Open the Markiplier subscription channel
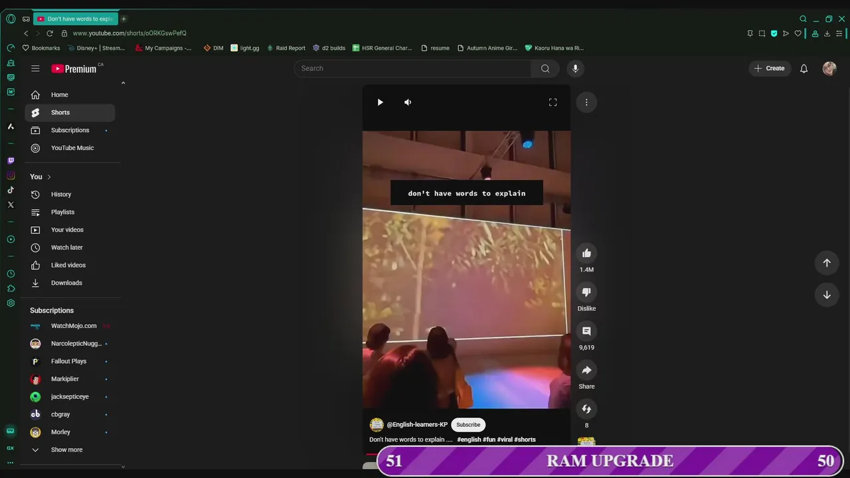 [x=70, y=379]
